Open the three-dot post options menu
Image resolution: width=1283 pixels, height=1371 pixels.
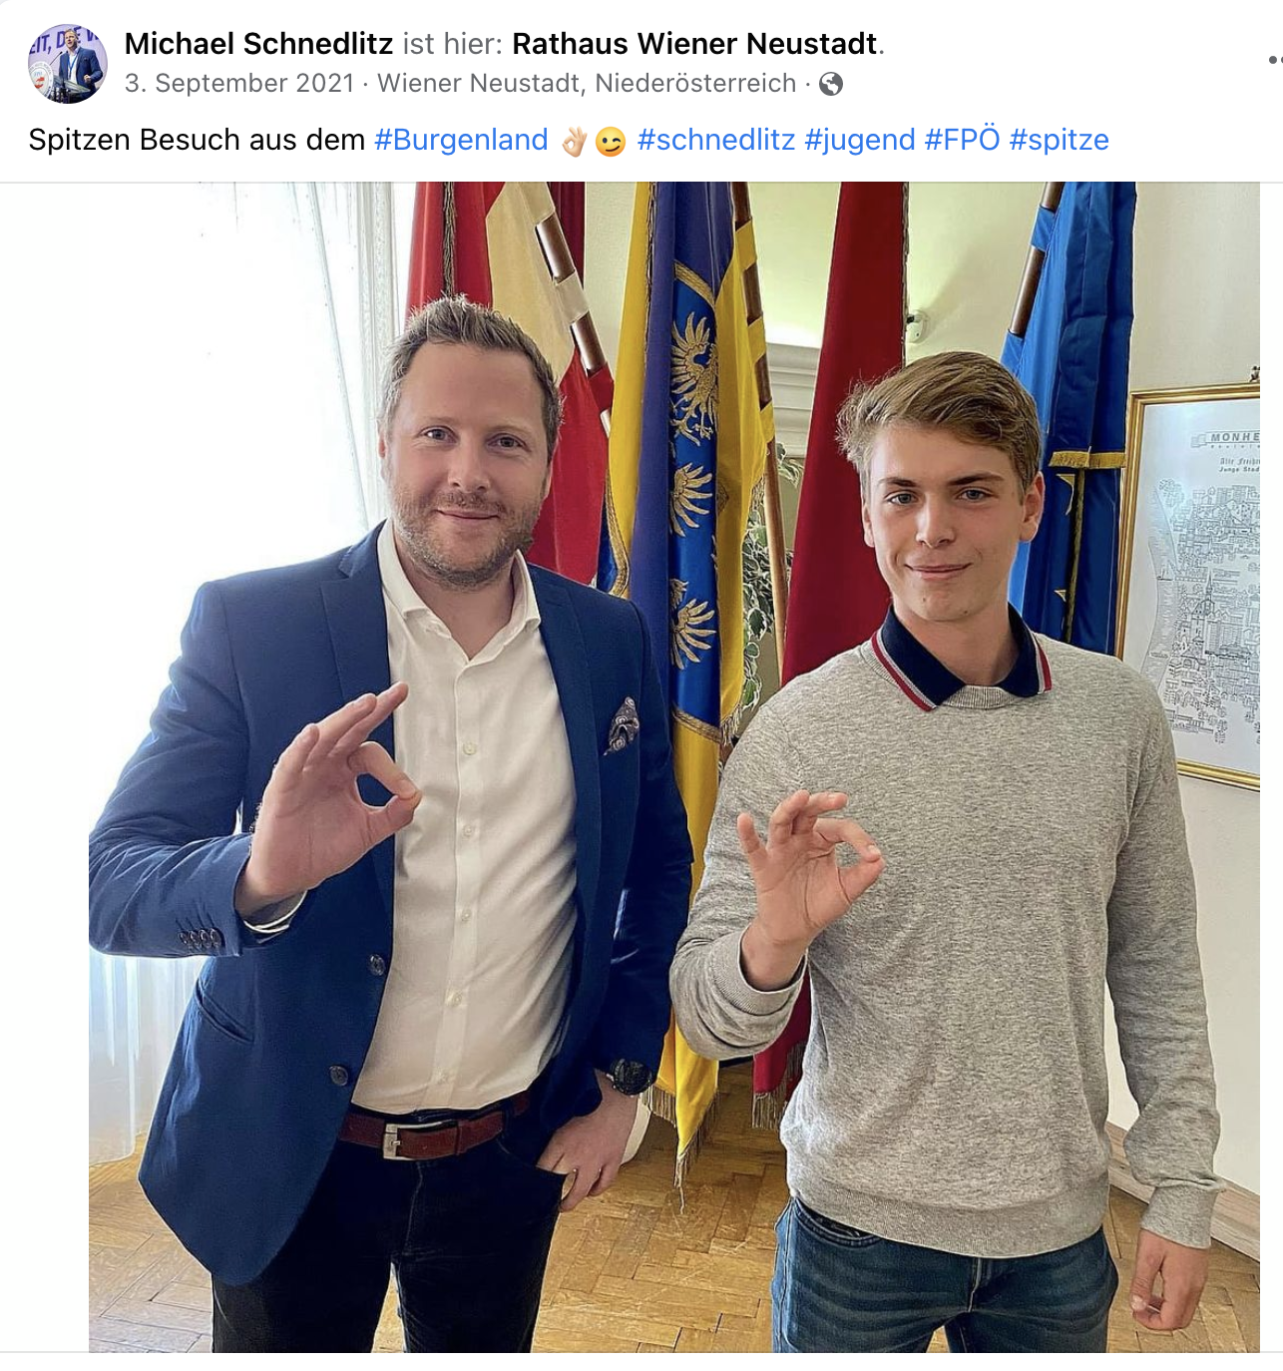click(1275, 60)
